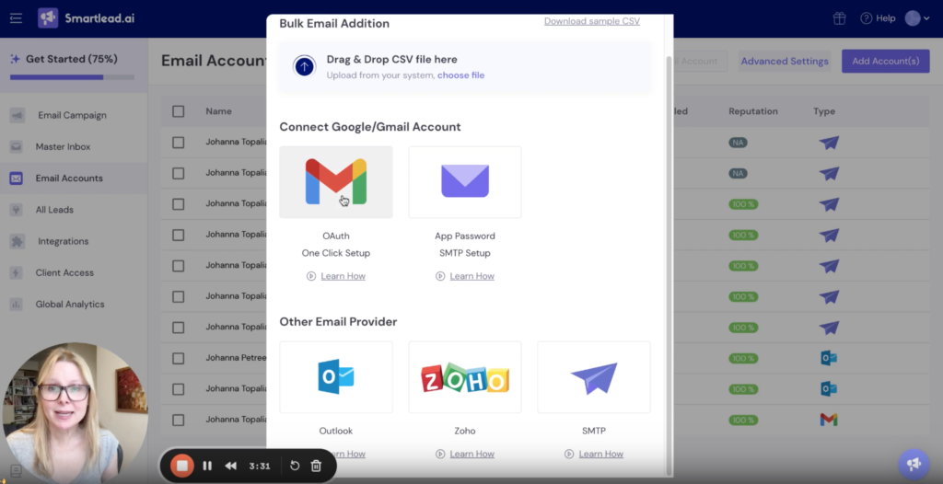Image resolution: width=943 pixels, height=484 pixels.
Task: Click Learn How under OAuth setup
Action: click(x=343, y=276)
